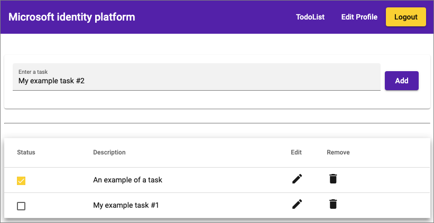Image resolution: width=434 pixels, height=223 pixels.
Task: Click the Remove column header
Action: click(x=338, y=152)
